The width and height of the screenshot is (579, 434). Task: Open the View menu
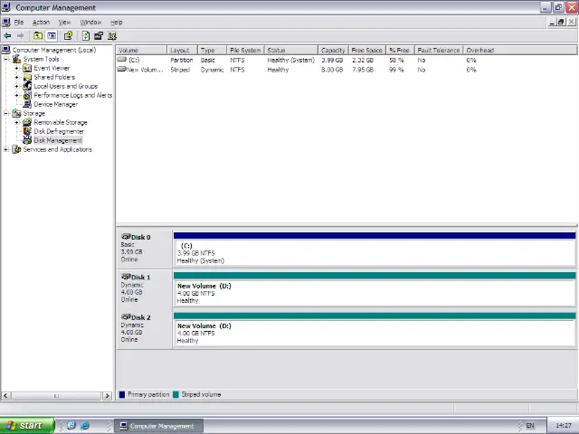coord(64,22)
